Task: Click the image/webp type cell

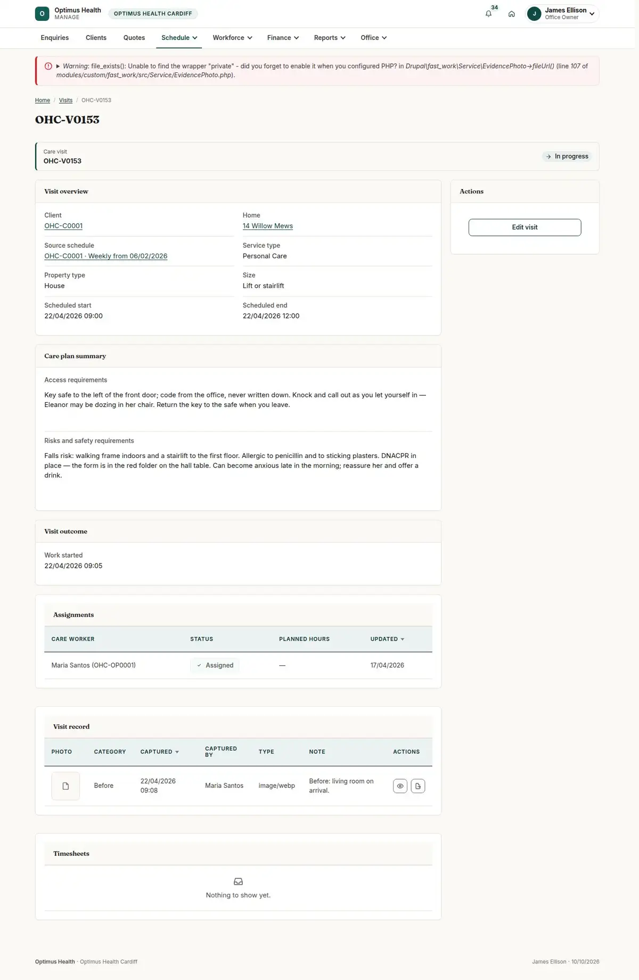Action: tap(277, 786)
